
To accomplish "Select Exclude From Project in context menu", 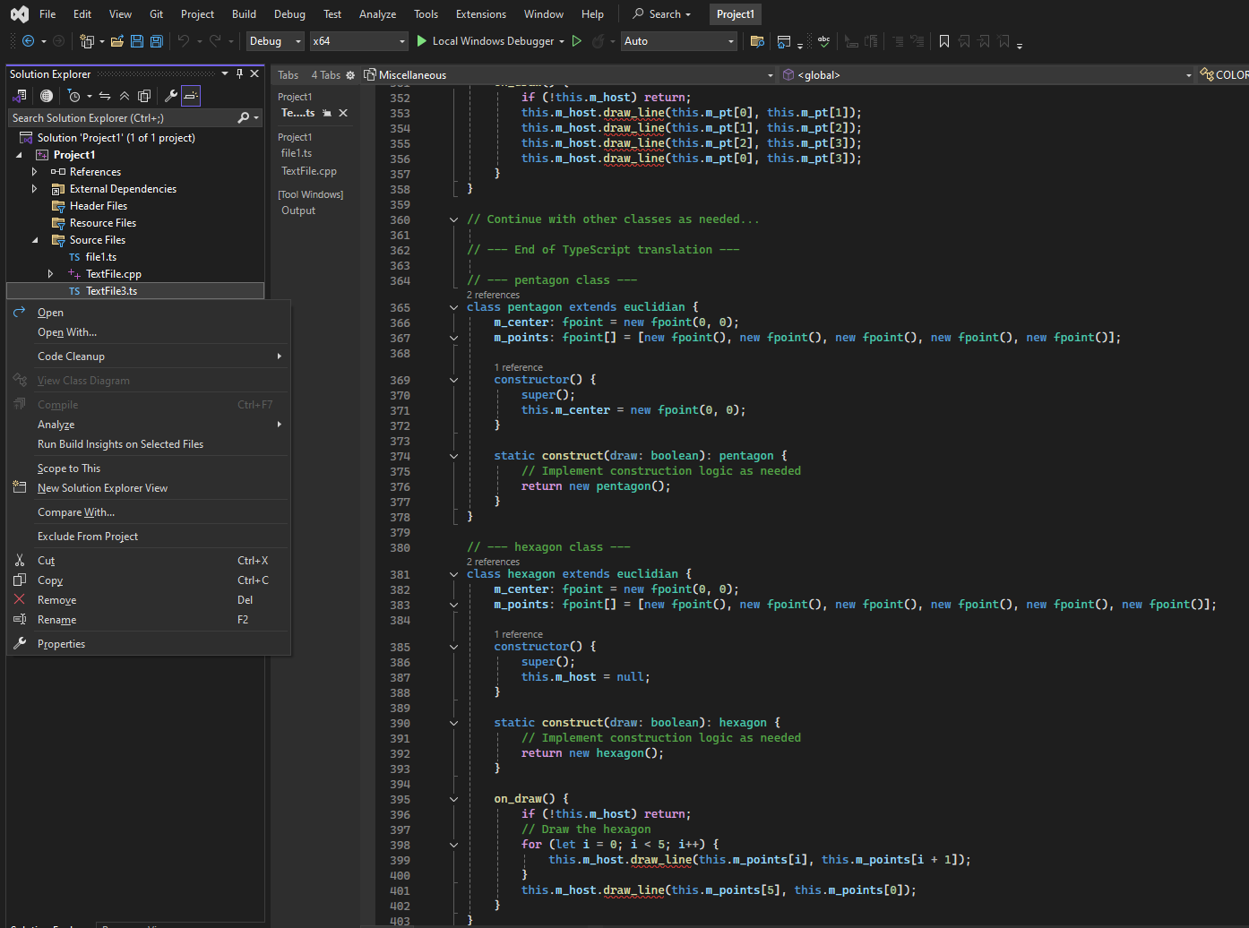I will (88, 537).
